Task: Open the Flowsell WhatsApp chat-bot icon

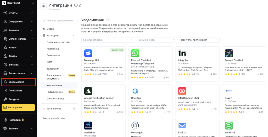Action: click(135, 53)
